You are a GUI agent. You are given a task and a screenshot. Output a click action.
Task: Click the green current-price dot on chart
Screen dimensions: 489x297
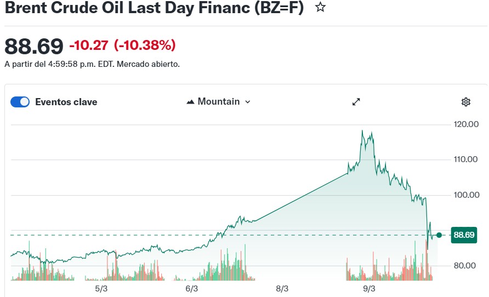[x=439, y=235]
